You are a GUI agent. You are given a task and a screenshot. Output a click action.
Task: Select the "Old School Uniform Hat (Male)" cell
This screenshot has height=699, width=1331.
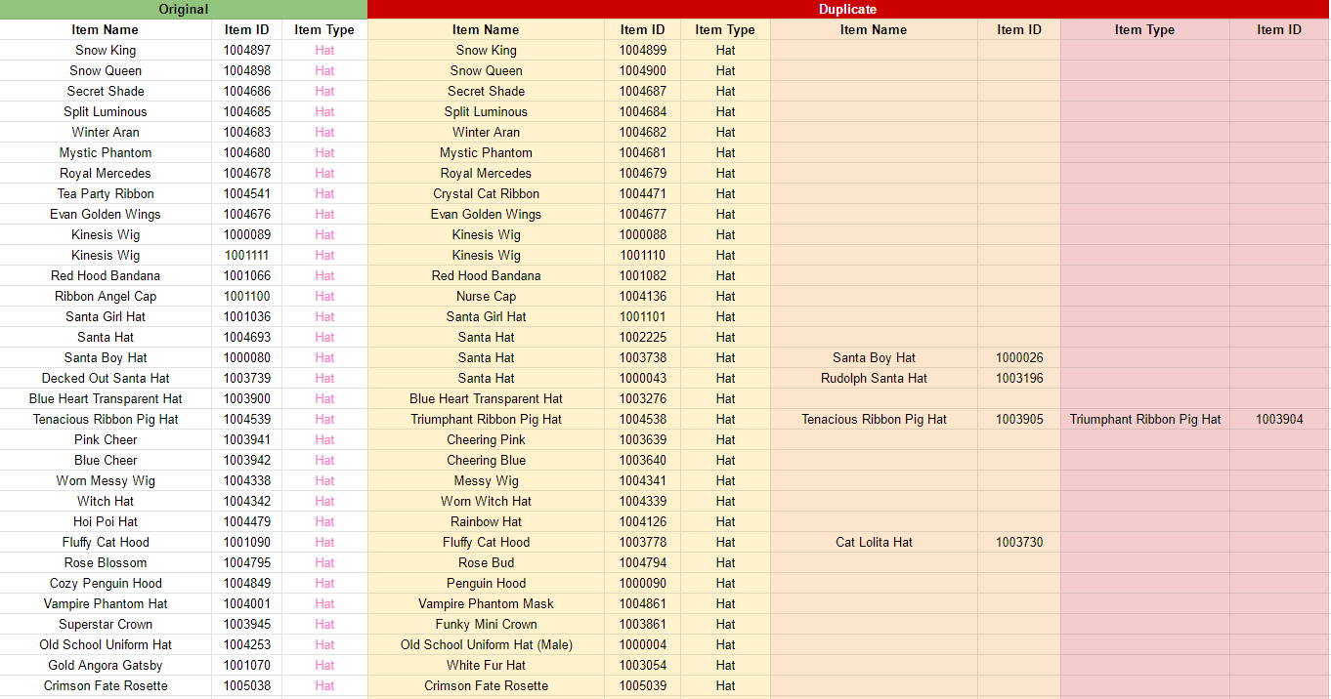486,644
